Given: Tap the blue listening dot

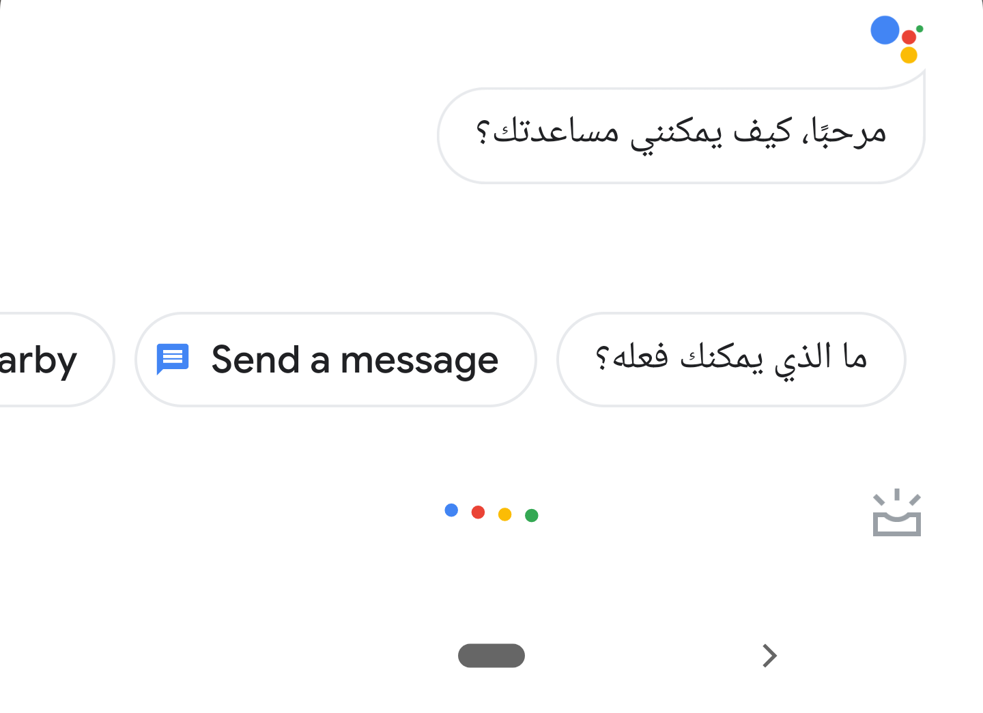Looking at the screenshot, I should point(451,510).
